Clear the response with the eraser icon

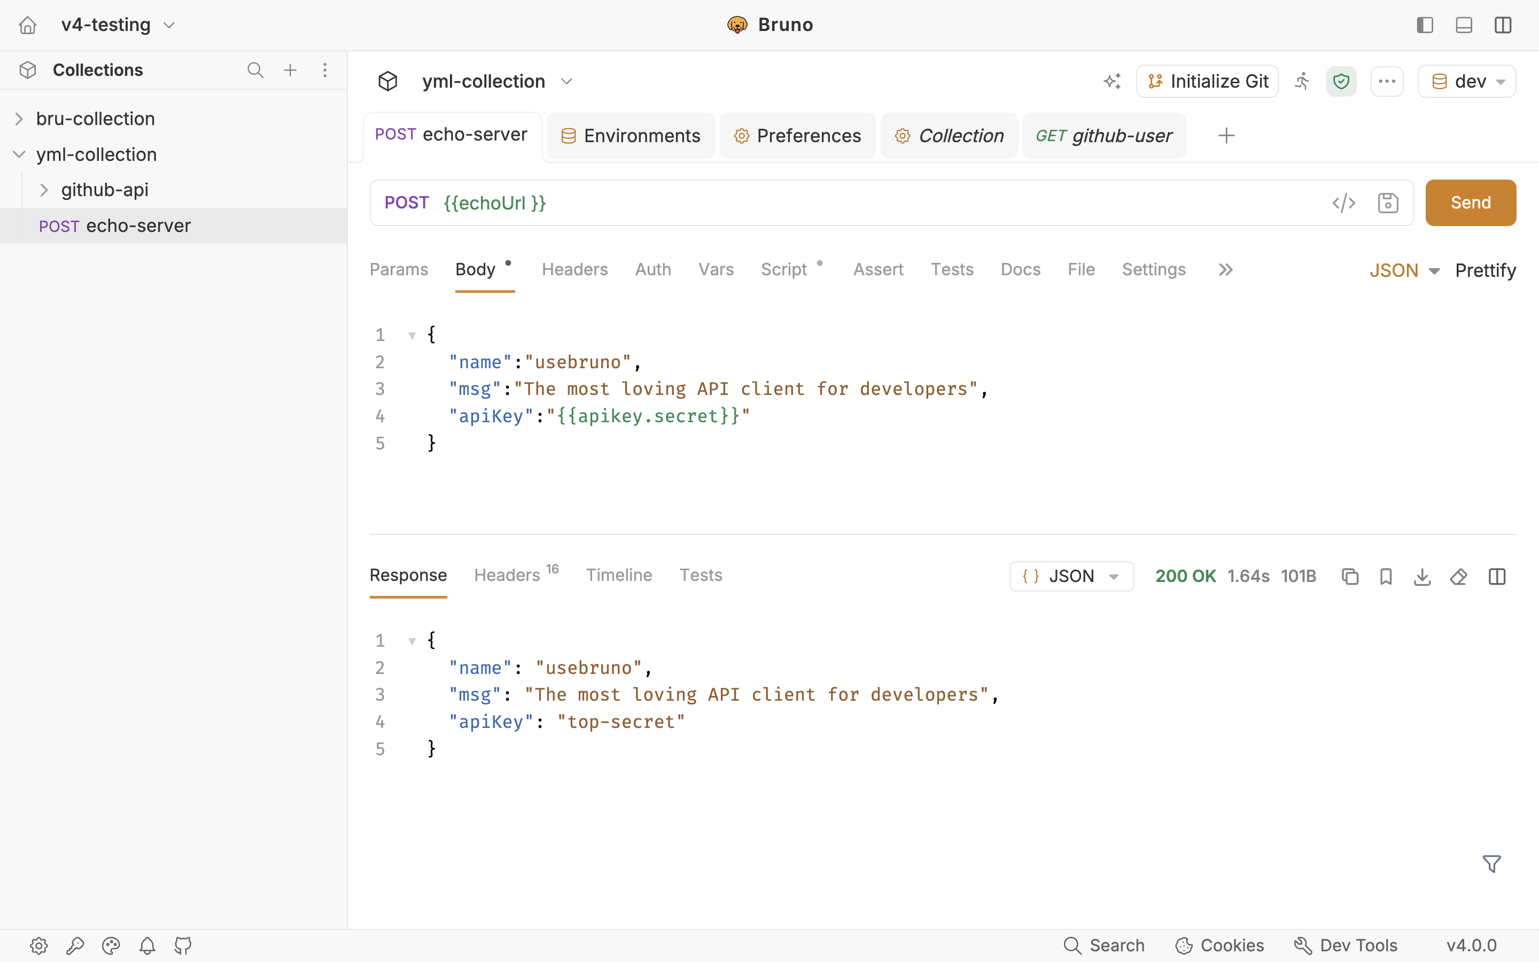[x=1458, y=577]
